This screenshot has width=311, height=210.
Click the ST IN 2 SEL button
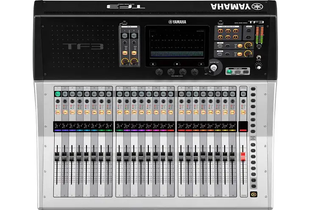[134, 36]
